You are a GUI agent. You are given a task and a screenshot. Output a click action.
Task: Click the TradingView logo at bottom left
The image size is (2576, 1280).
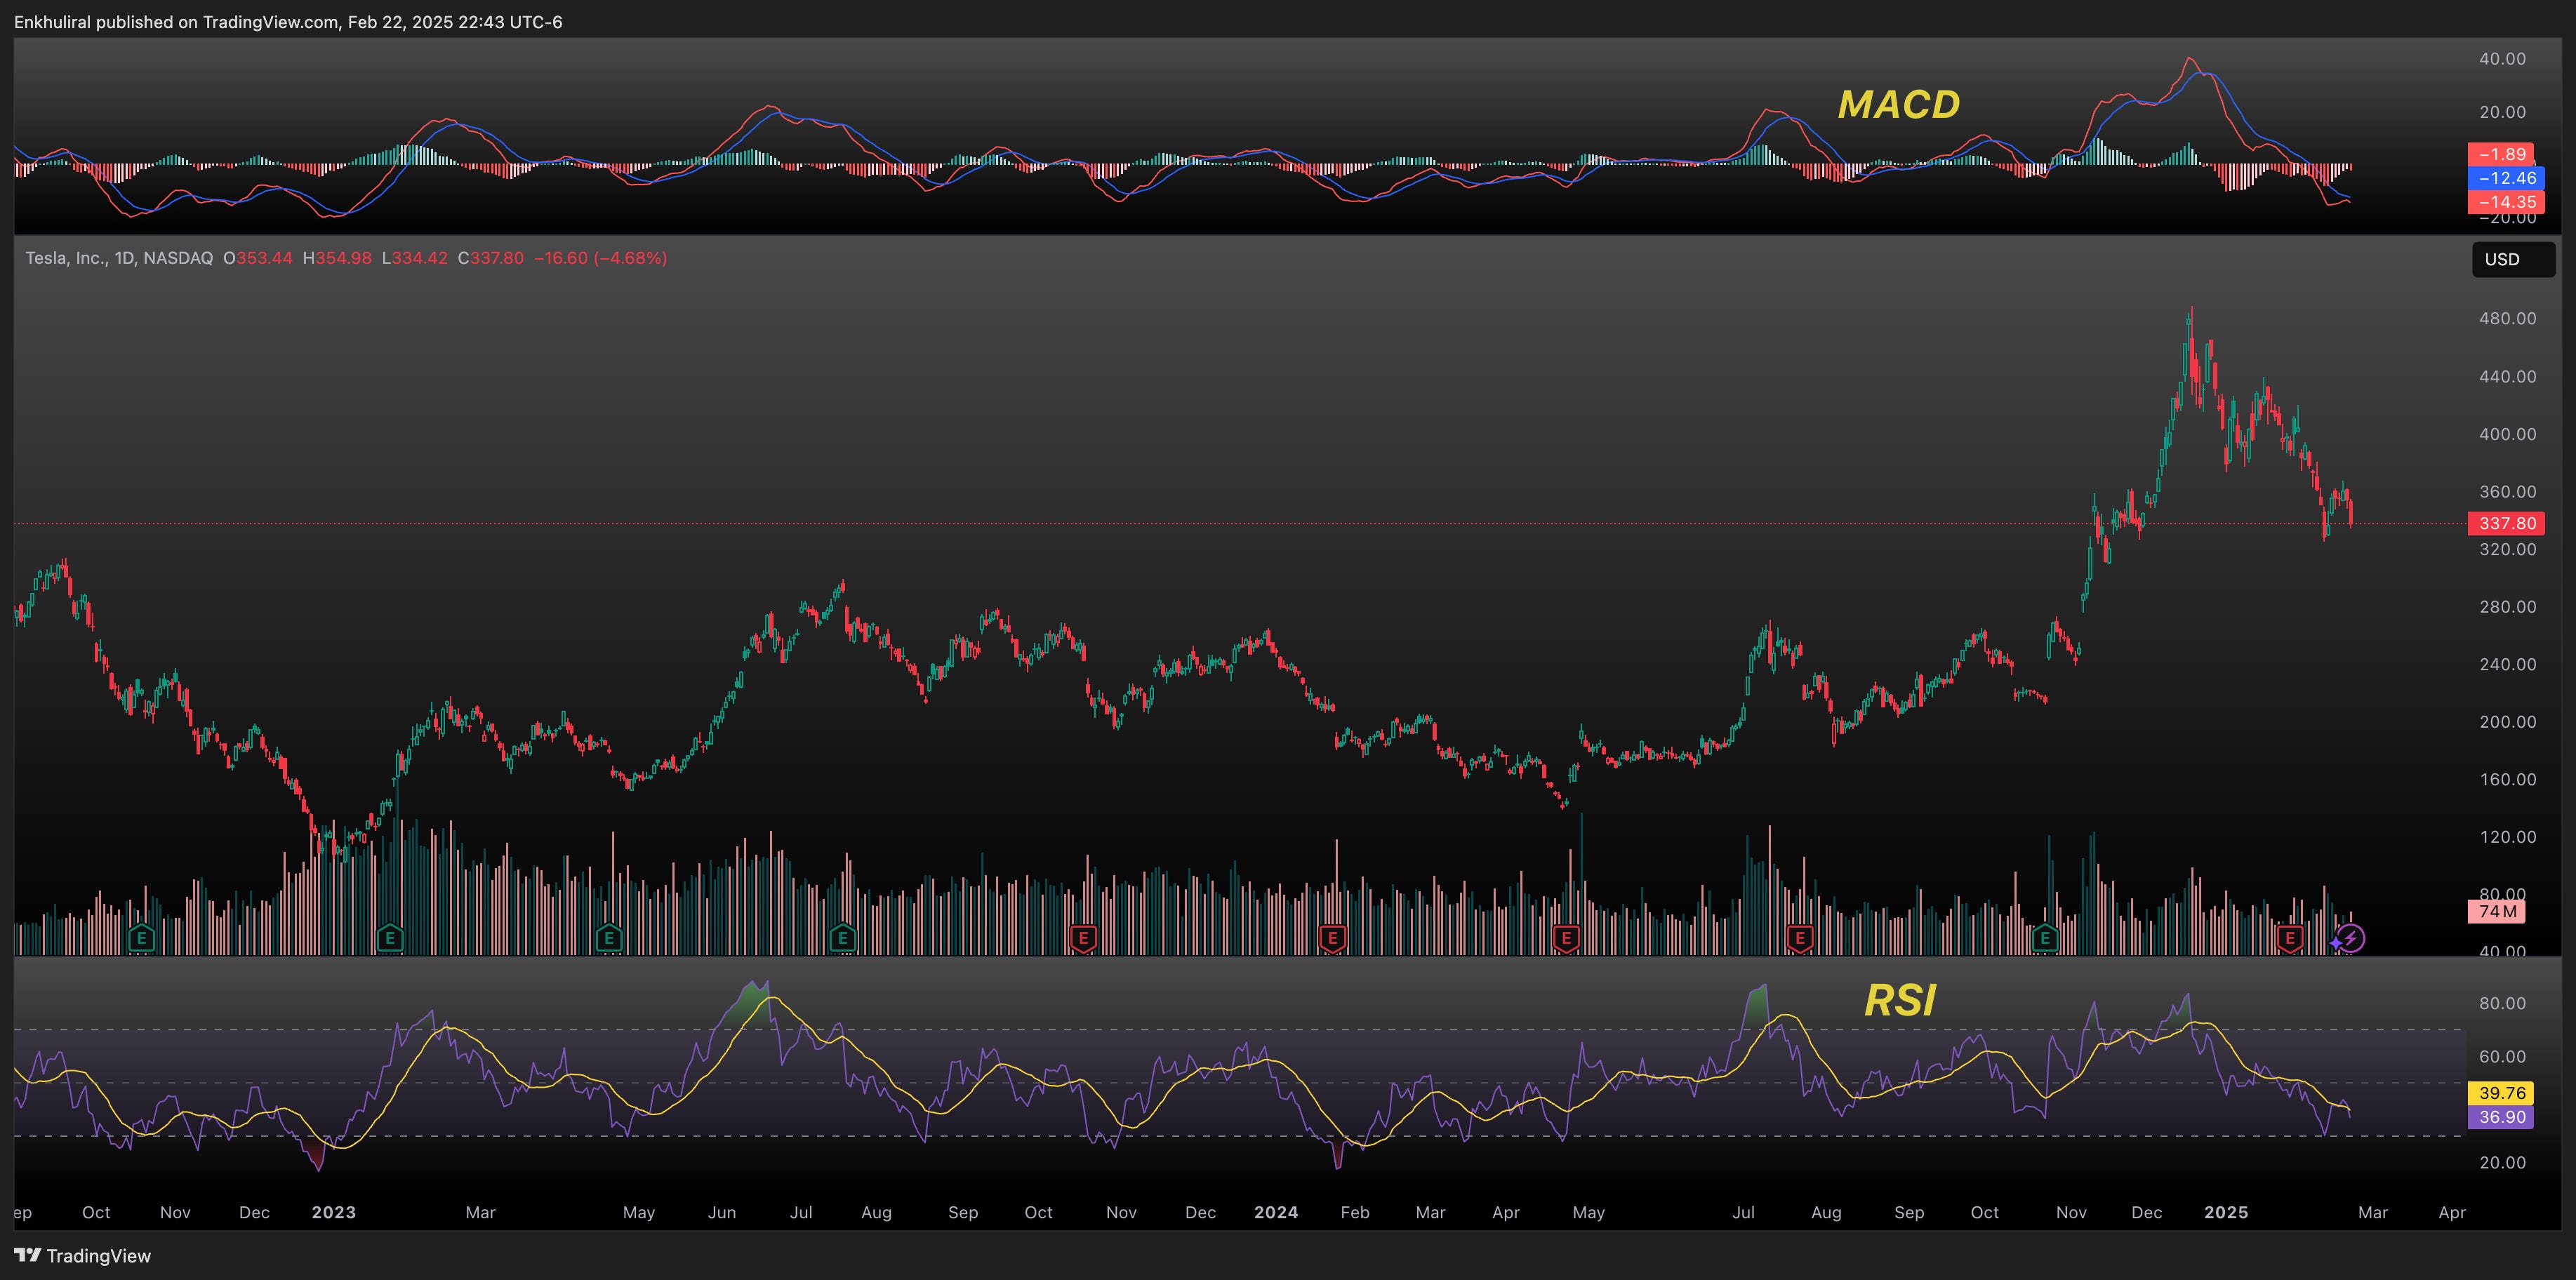[x=82, y=1256]
